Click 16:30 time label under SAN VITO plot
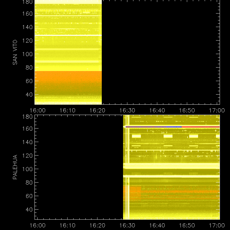This screenshot has height=230, width=230. coord(127,110)
